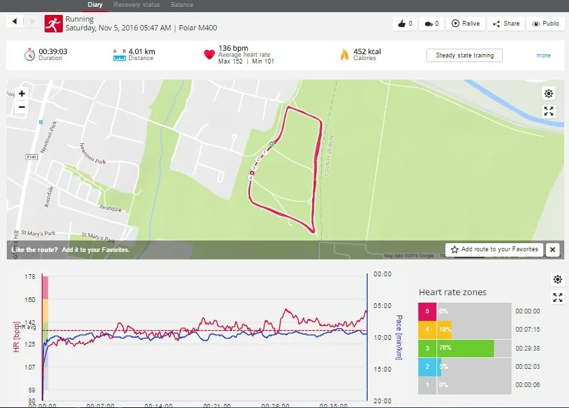Select heart rate zone 1 swatch
Viewport: 569px width, 408px height.
tap(428, 385)
